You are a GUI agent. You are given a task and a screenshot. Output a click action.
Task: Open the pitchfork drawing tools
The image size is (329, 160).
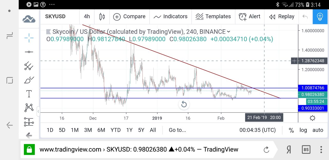pyautogui.click(x=29, y=66)
